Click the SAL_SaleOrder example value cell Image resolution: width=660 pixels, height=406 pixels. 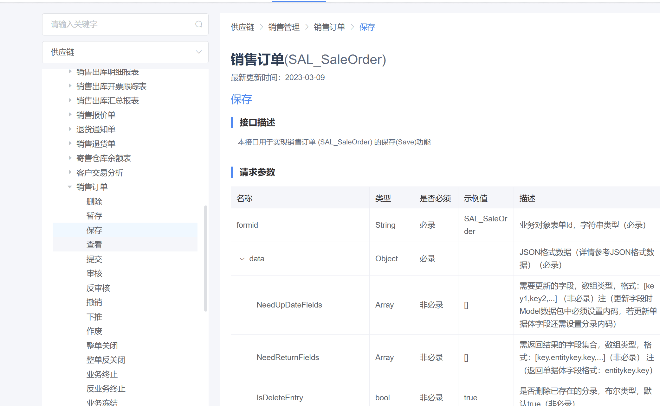tap(486, 225)
